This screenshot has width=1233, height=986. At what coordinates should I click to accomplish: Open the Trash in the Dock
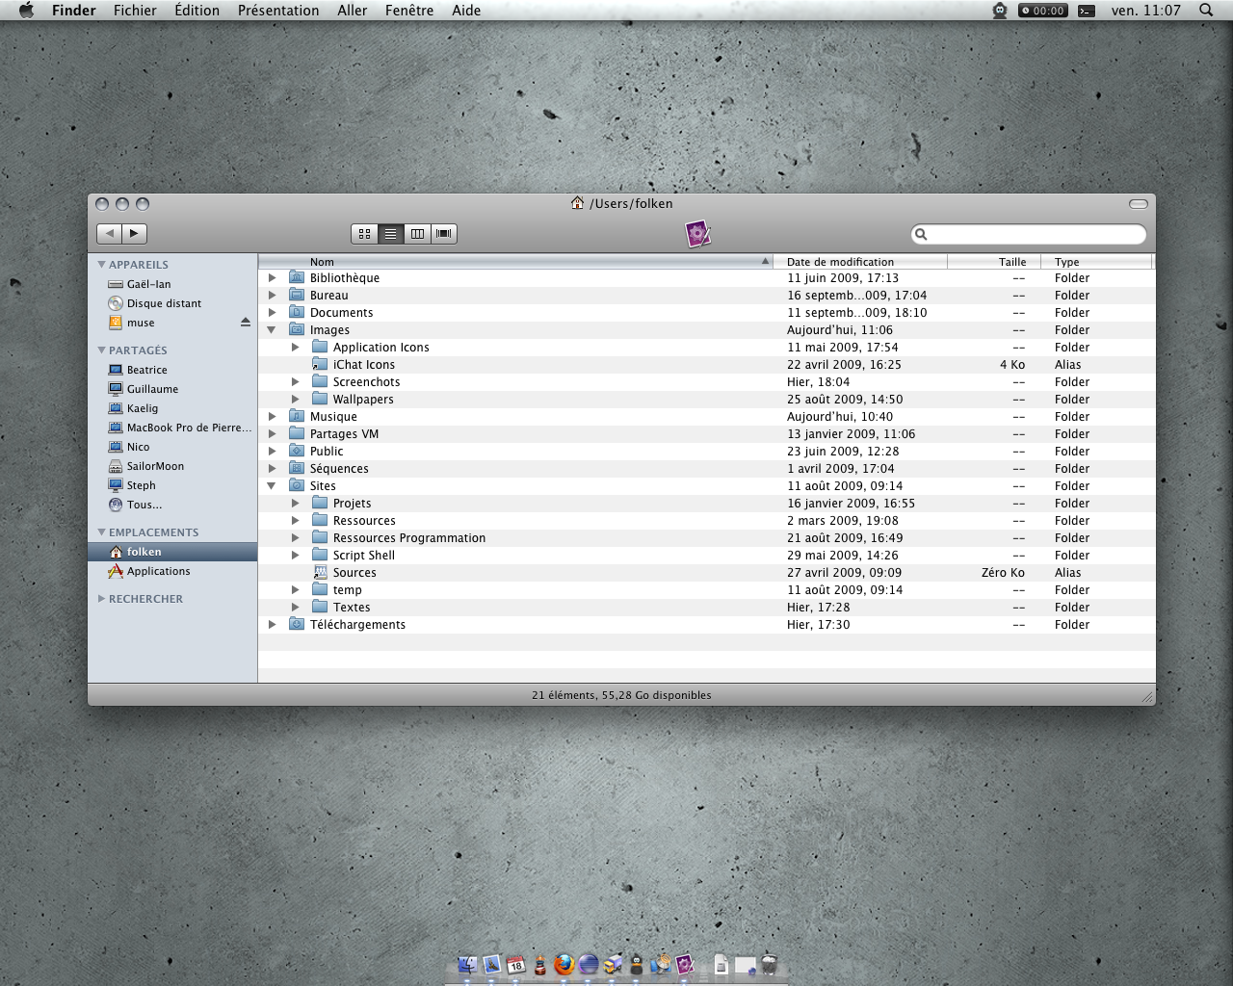point(769,964)
